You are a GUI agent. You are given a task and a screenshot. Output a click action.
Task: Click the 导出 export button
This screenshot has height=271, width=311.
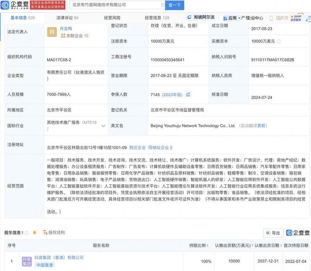(273, 233)
